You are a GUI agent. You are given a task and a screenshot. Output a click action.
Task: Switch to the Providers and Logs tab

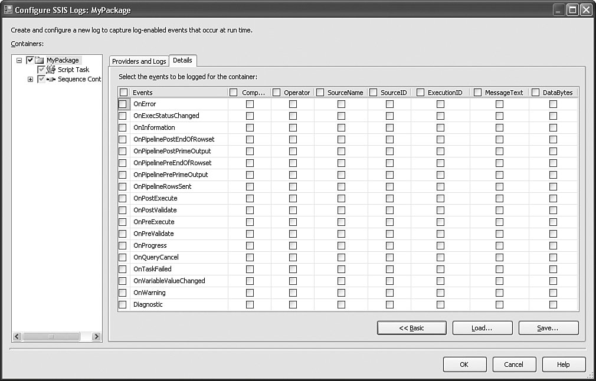(x=139, y=61)
